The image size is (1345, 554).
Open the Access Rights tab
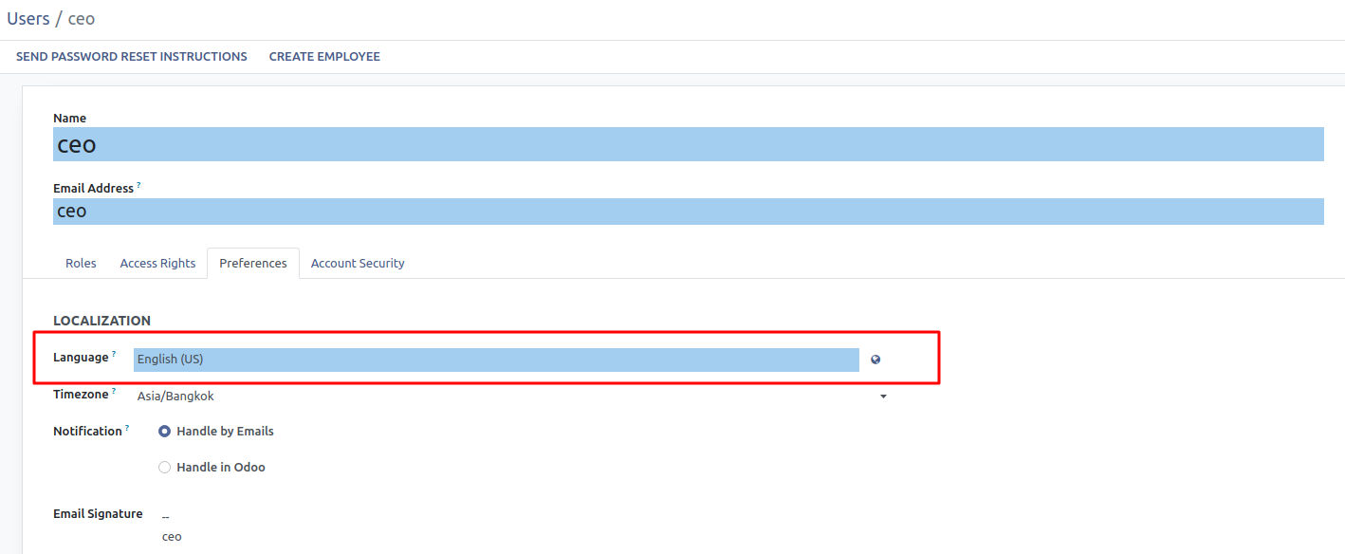(157, 263)
